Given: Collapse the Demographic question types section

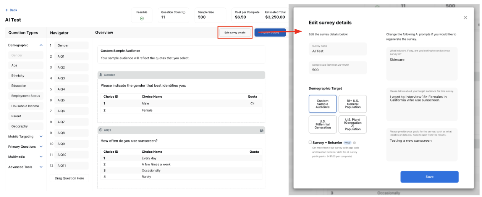Looking at the screenshot, I should click(x=41, y=45).
